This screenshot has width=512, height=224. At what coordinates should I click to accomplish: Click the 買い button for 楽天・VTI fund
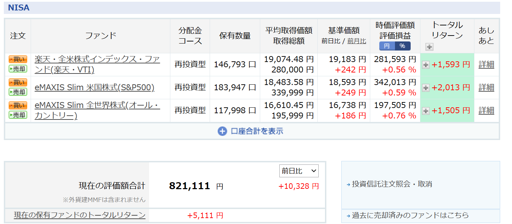click(x=18, y=60)
